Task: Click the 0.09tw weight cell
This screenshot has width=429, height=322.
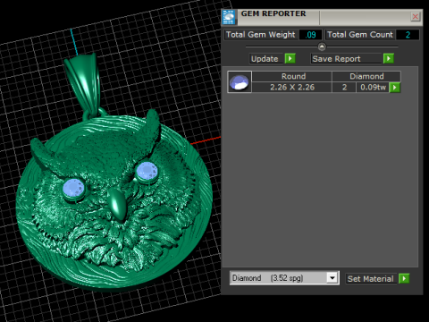Action: click(373, 88)
